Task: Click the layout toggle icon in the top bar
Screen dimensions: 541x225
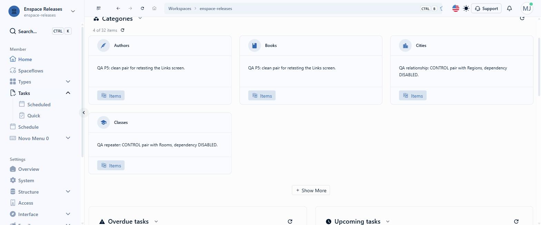Action: click(99, 8)
